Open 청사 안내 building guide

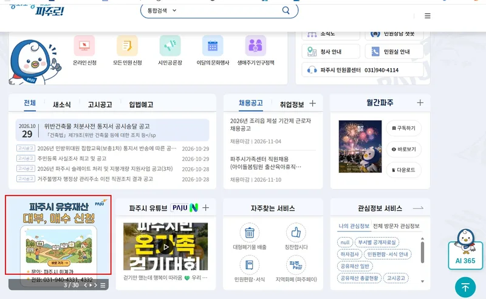330,52
